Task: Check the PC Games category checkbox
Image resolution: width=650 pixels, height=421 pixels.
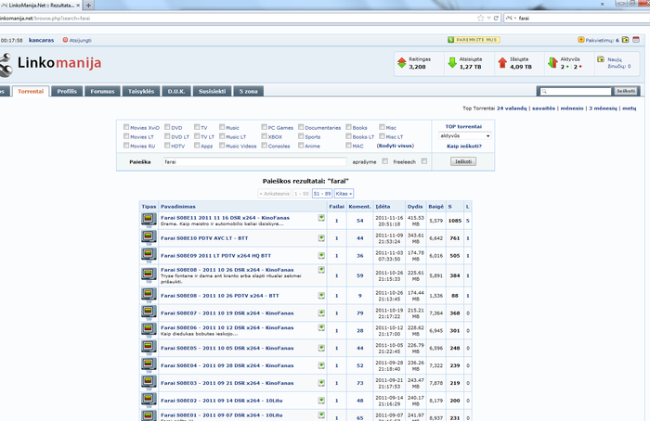Action: [x=264, y=127]
